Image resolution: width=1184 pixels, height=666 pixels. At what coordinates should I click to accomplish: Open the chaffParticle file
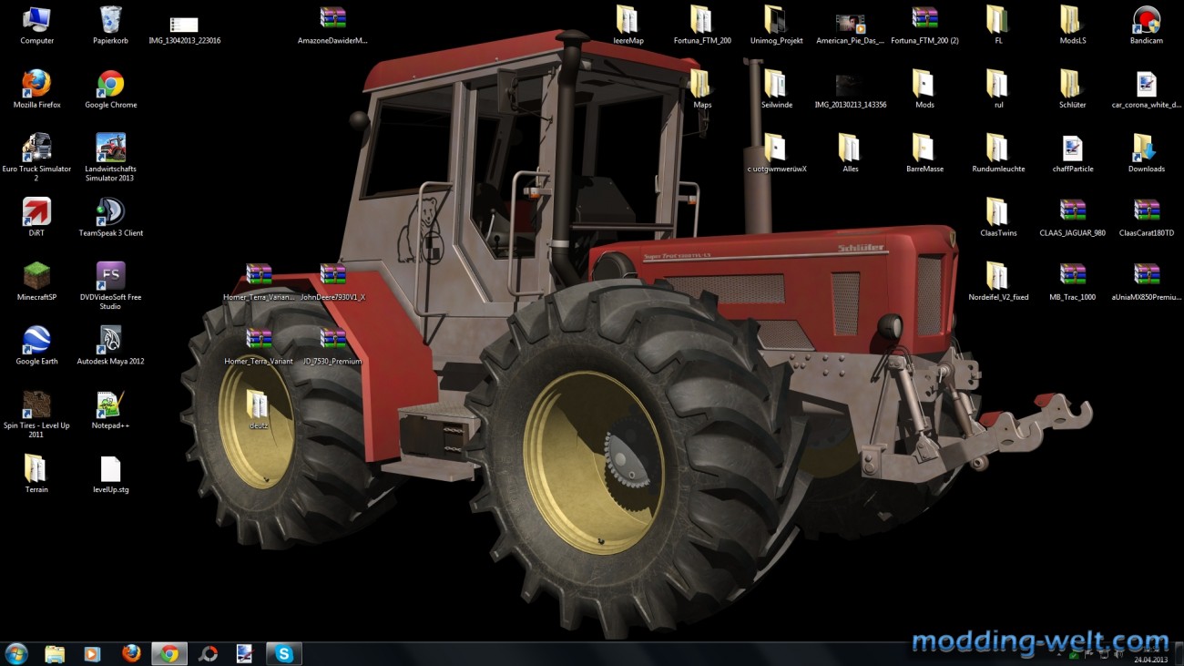click(1072, 153)
